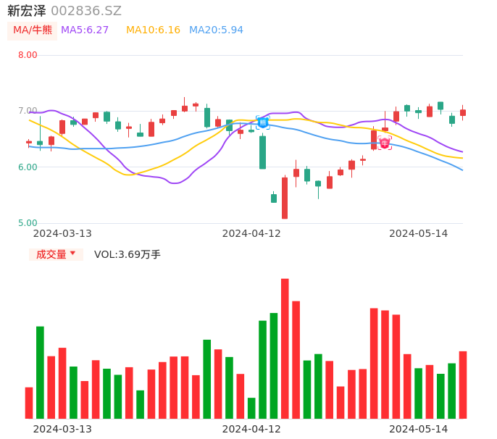The width and height of the screenshot is (497, 439).
Task: Click the 2024-04-12 date label under the price chart
Action: [x=251, y=233]
